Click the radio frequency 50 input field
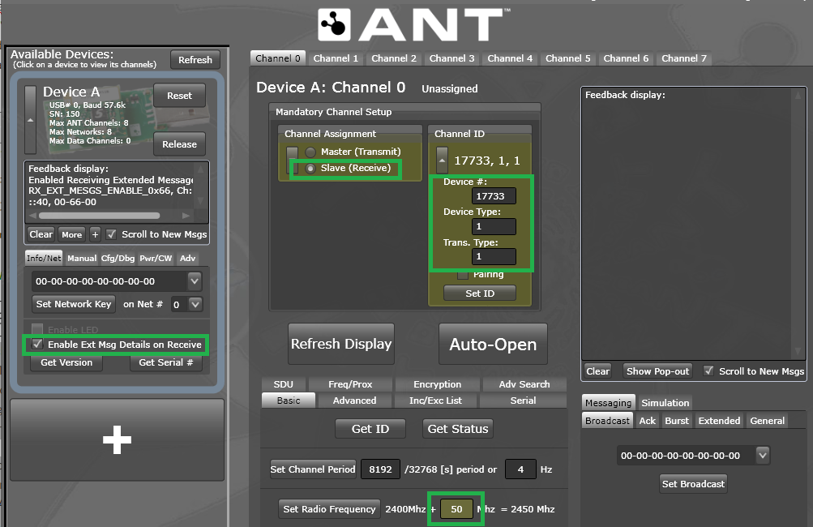 456,509
